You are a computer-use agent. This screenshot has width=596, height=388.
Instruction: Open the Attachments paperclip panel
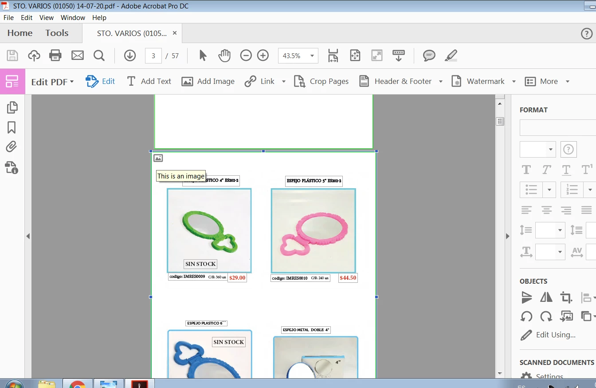click(12, 147)
